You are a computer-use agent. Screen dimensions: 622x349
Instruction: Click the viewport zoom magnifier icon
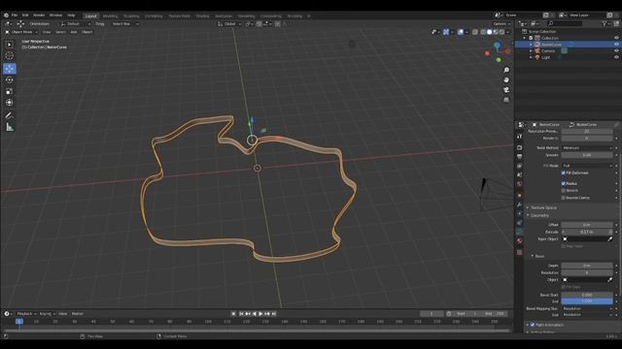(x=506, y=70)
